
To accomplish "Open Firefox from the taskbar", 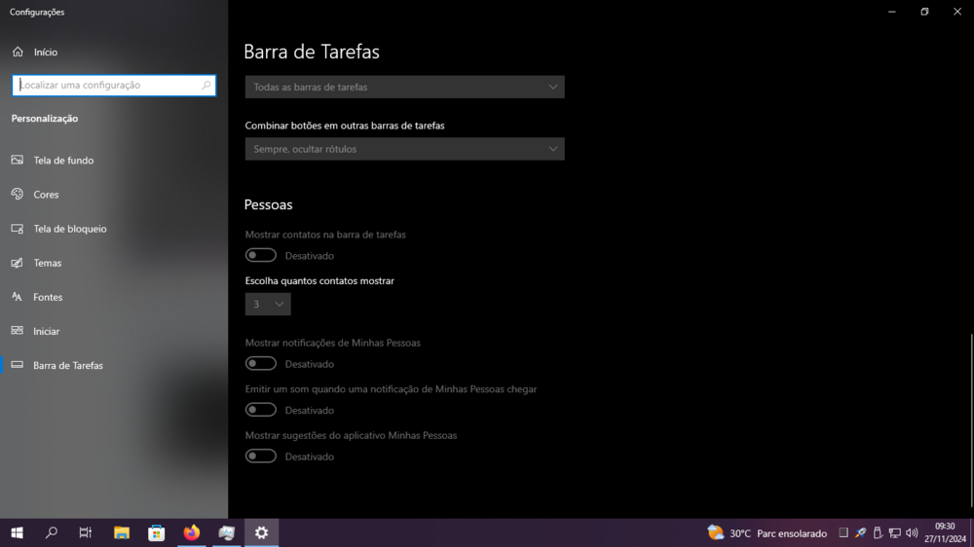I will [x=191, y=532].
